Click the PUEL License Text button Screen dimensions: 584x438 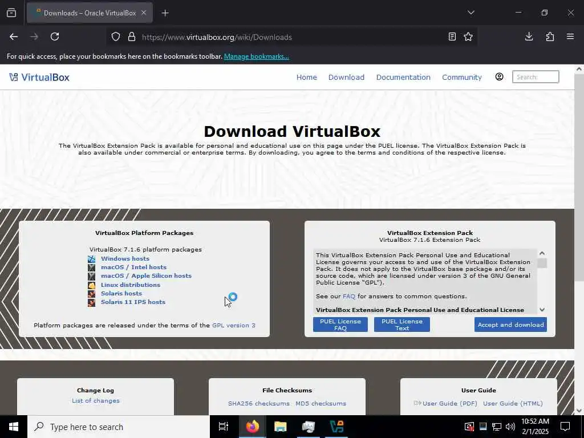(x=402, y=325)
